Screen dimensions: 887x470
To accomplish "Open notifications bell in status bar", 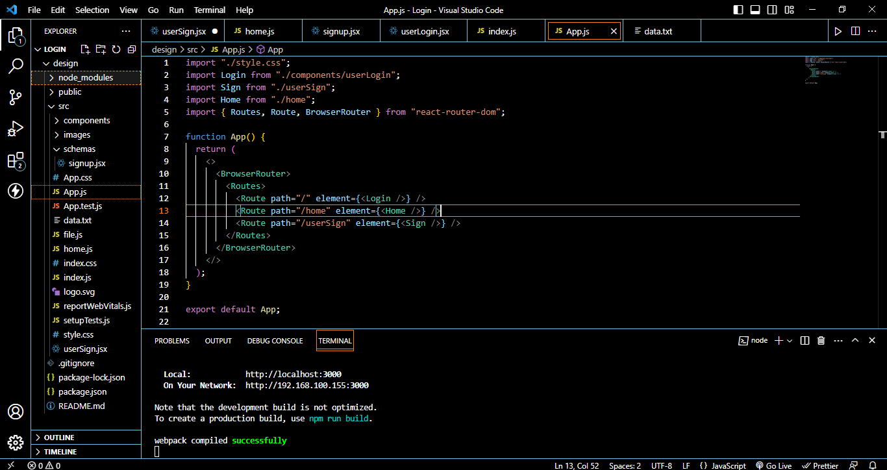I will tap(874, 465).
